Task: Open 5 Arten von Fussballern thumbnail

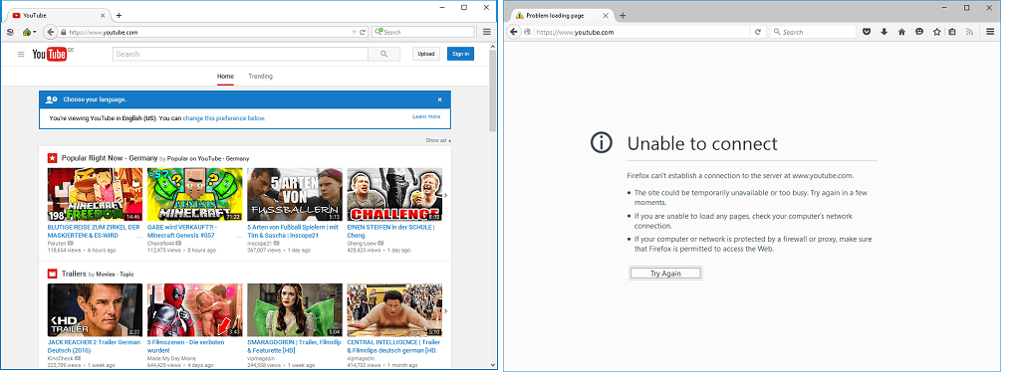Action: tap(295, 195)
